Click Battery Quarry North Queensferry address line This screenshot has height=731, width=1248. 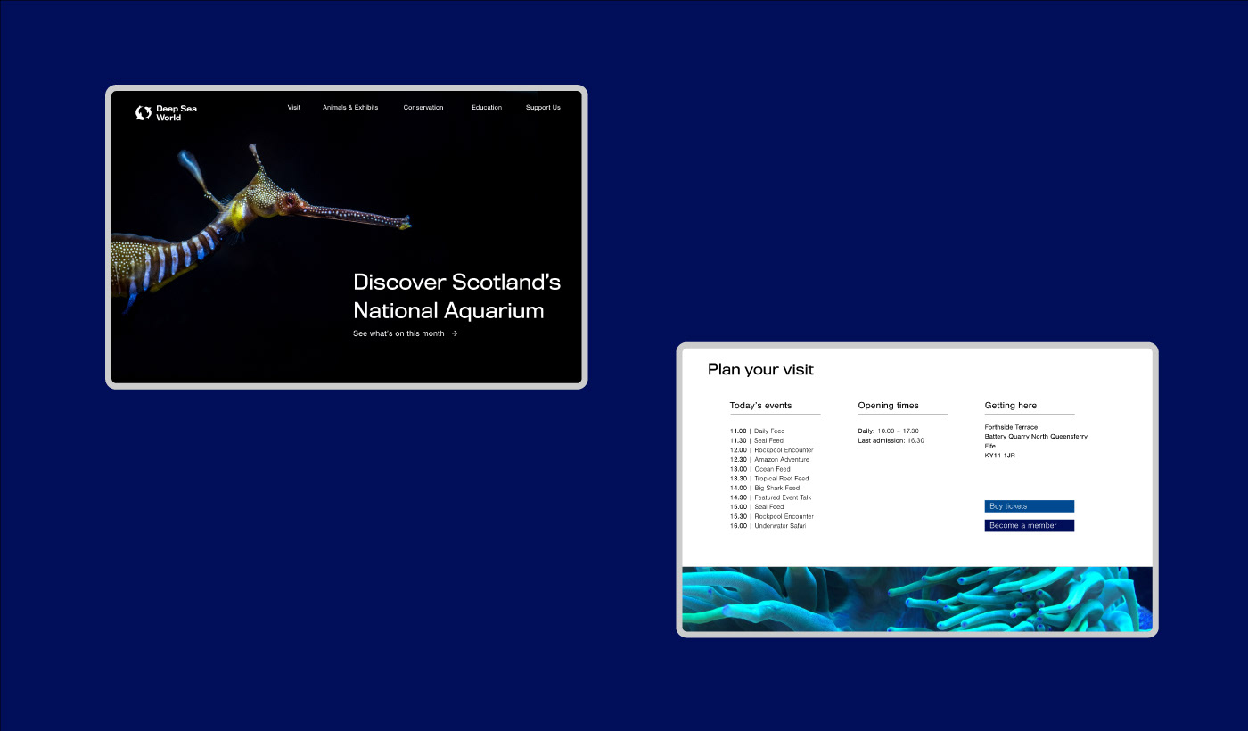click(x=1036, y=437)
